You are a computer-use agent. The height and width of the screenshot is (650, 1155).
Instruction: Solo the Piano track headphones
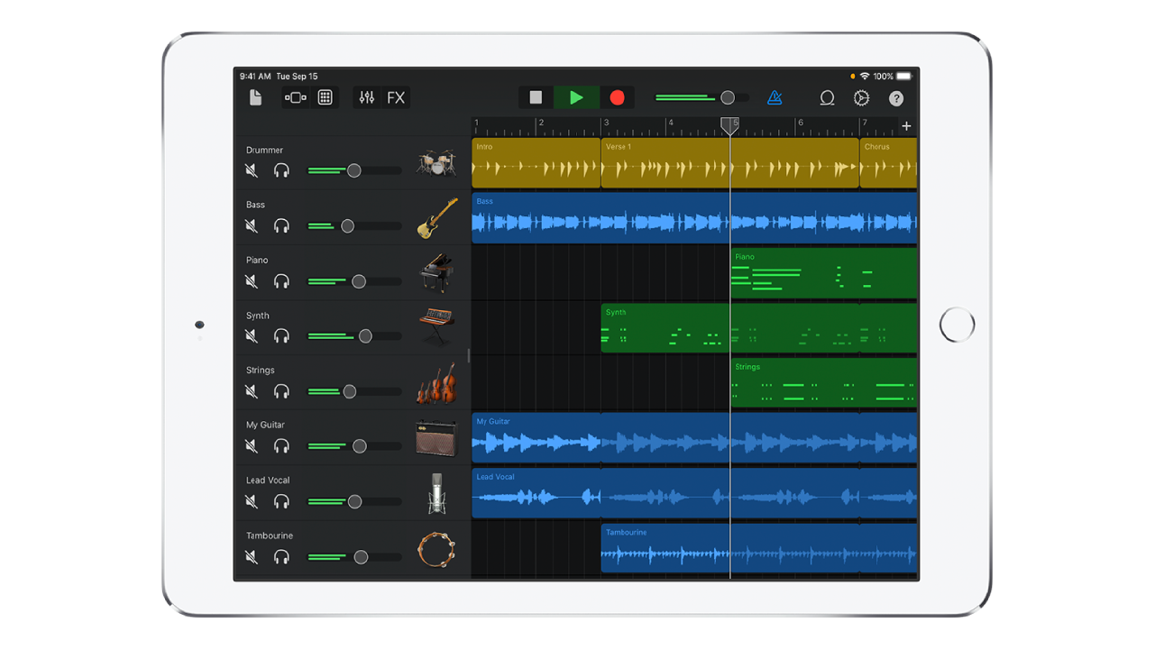point(281,281)
